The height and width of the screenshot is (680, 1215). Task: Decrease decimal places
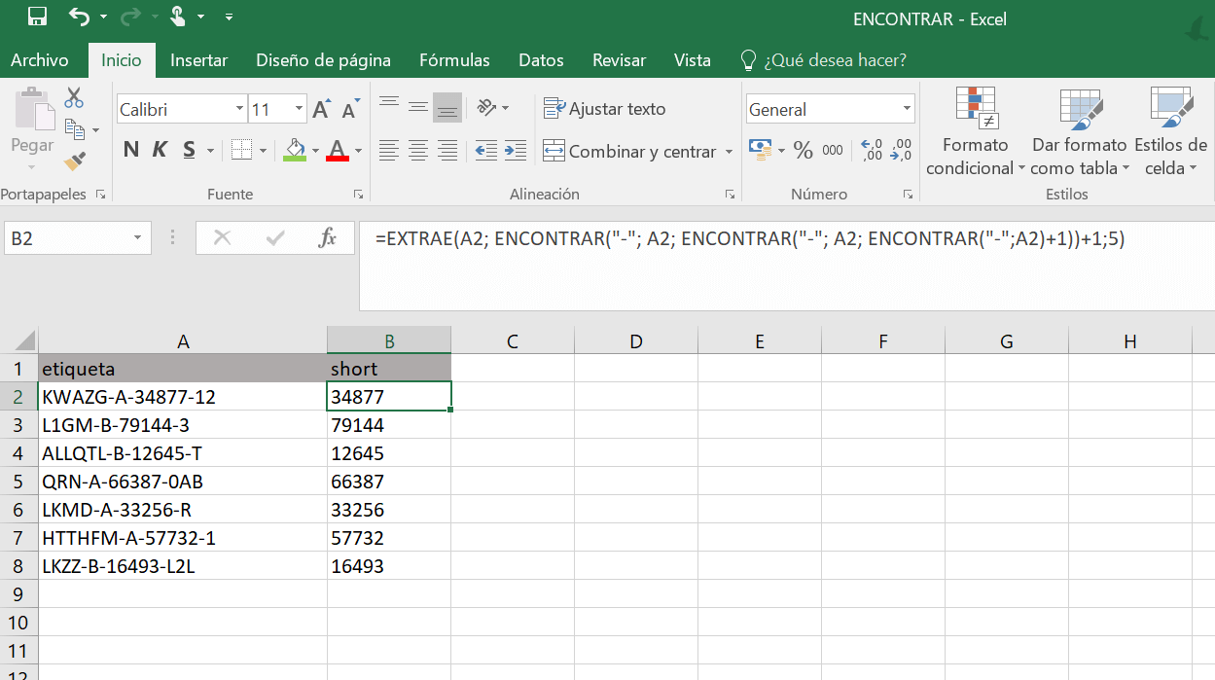click(x=903, y=150)
